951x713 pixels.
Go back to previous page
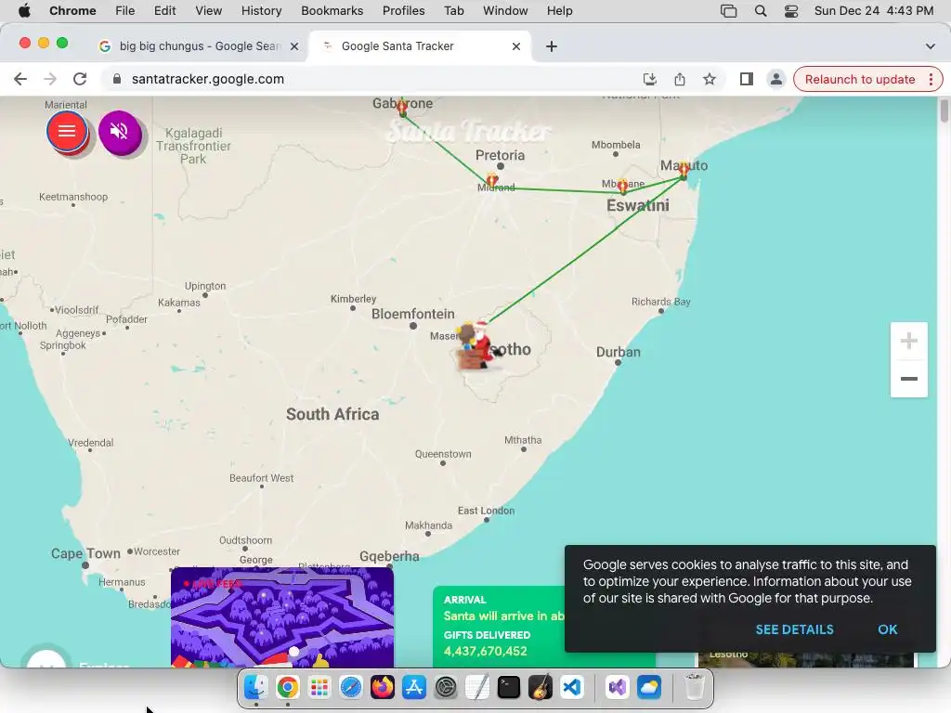20,80
